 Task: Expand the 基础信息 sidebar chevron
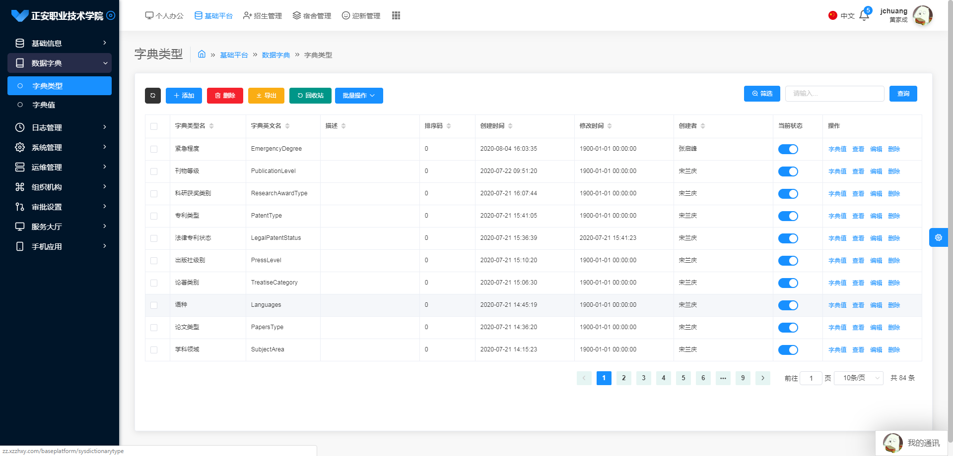[105, 43]
